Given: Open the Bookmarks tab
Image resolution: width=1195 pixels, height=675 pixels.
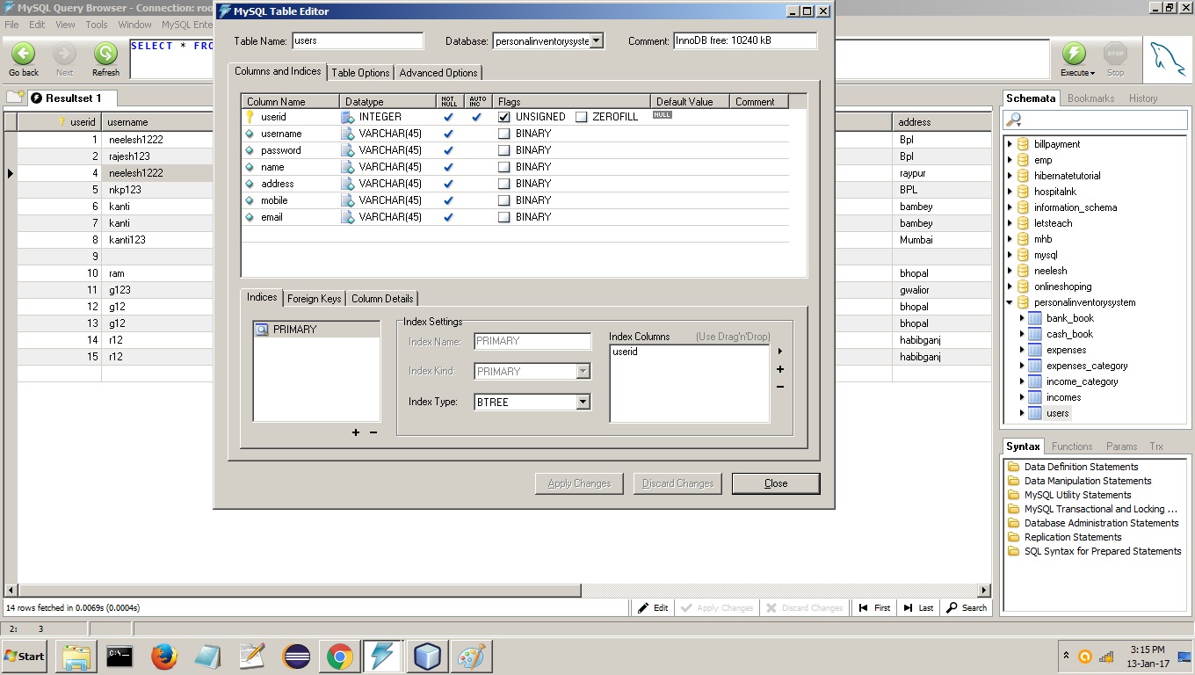Looking at the screenshot, I should pos(1090,98).
